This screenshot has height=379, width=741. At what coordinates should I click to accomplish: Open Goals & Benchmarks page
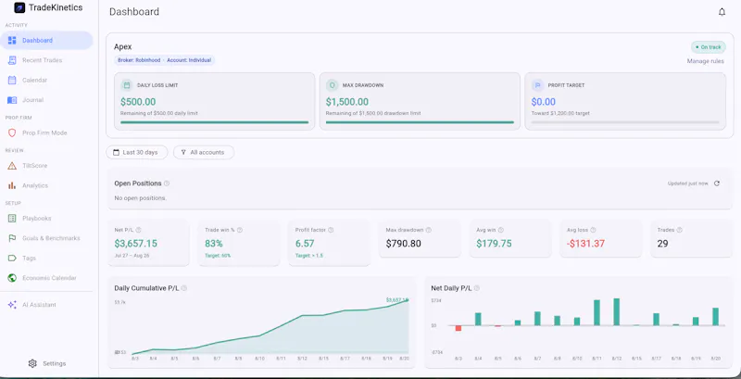click(x=47, y=239)
